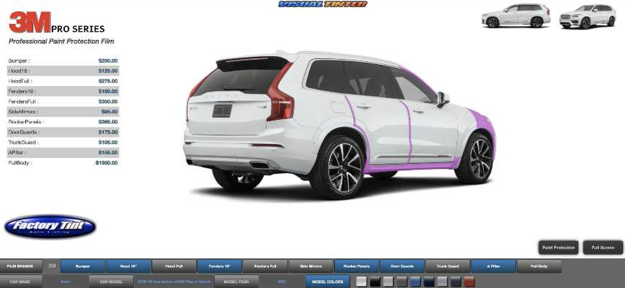Toggle the Door Guards film option

click(402, 266)
